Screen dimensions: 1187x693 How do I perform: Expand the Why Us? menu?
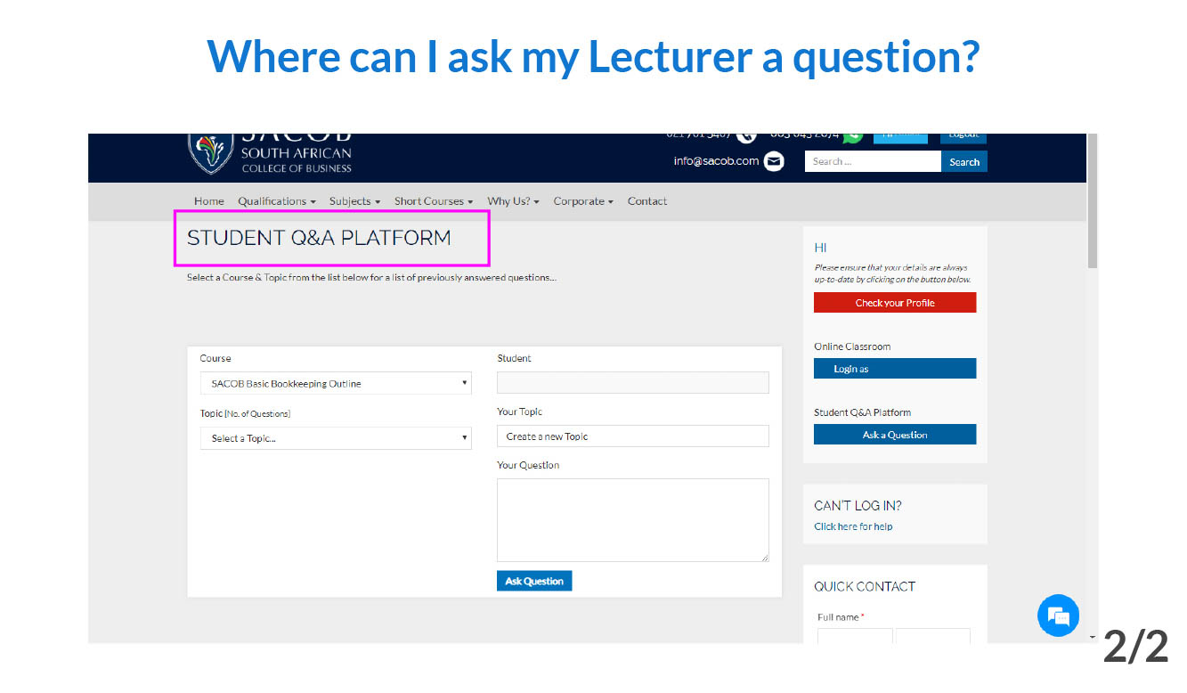(x=513, y=201)
